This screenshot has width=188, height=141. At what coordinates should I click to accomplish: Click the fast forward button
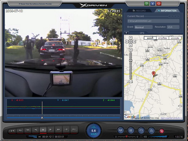click(x=58, y=130)
